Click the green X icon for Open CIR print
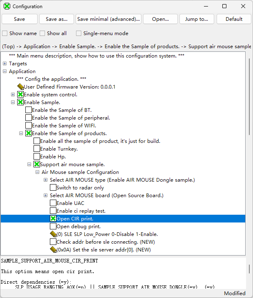The width and height of the screenshot is (253, 298). (x=53, y=218)
